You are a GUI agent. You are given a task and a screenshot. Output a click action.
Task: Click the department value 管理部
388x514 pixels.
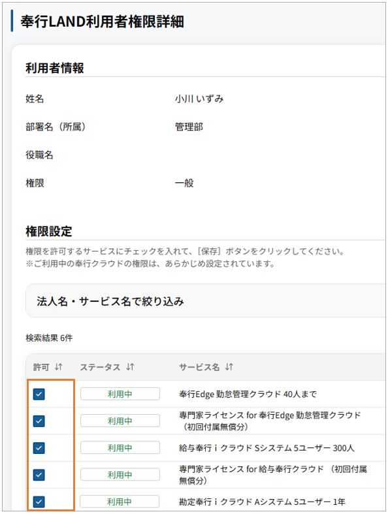(x=189, y=127)
